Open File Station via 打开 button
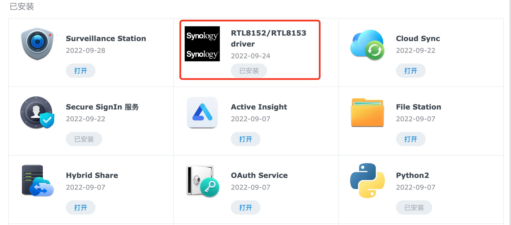 [x=411, y=139]
